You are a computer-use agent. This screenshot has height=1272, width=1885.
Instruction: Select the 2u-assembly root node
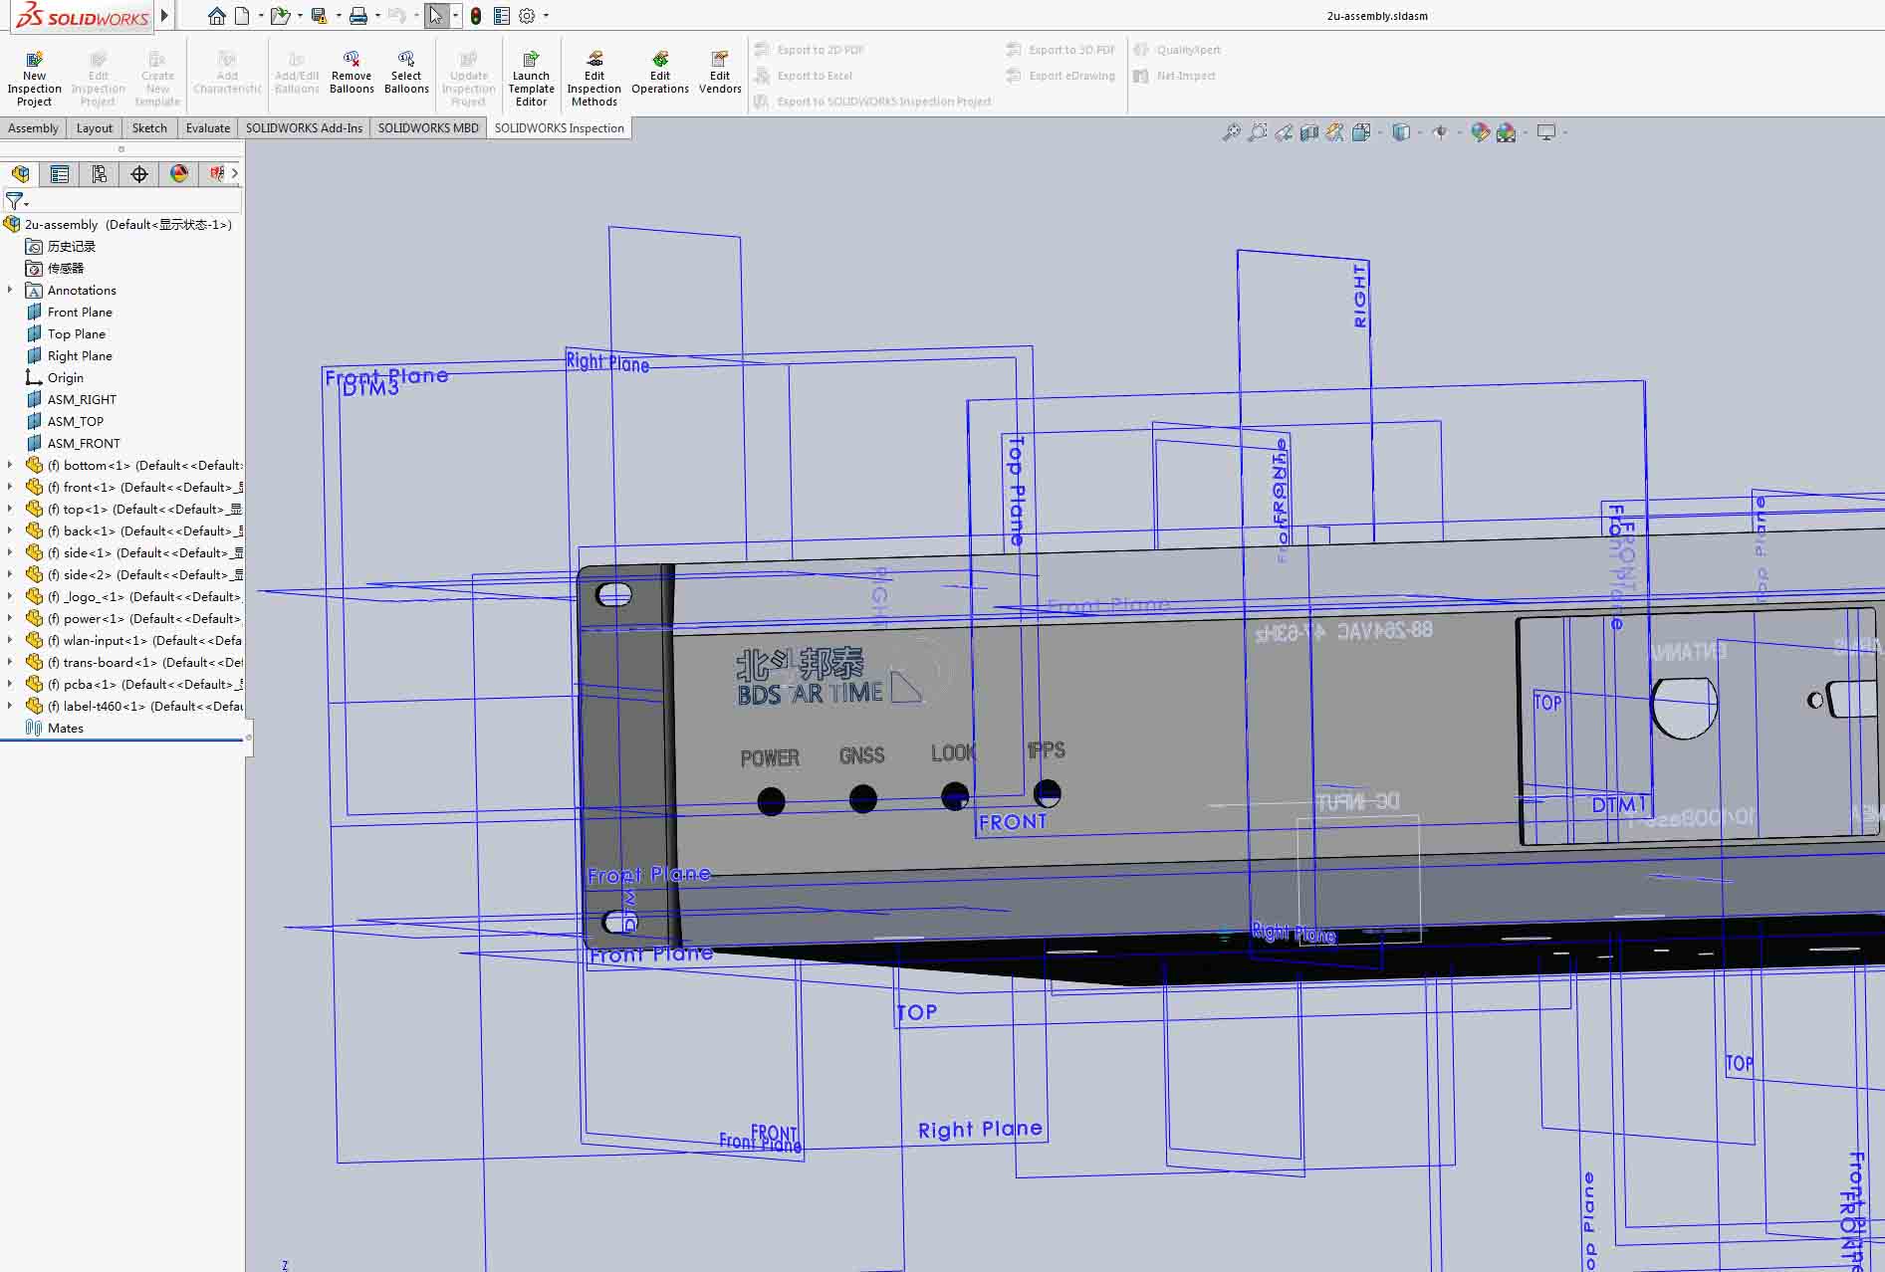click(x=118, y=225)
